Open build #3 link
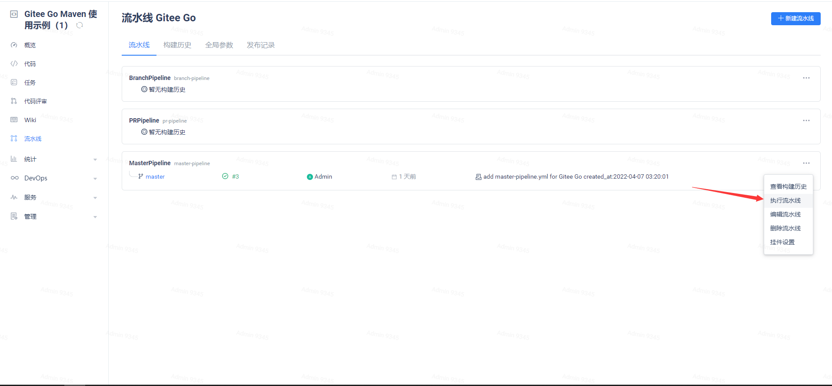Image resolution: width=832 pixels, height=386 pixels. click(x=236, y=176)
